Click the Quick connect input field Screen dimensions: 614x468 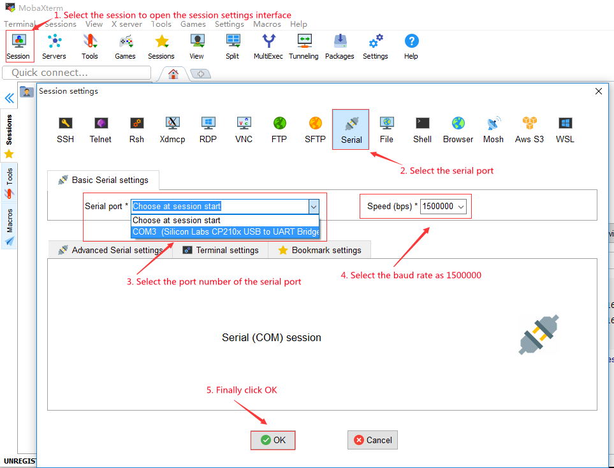(x=77, y=73)
